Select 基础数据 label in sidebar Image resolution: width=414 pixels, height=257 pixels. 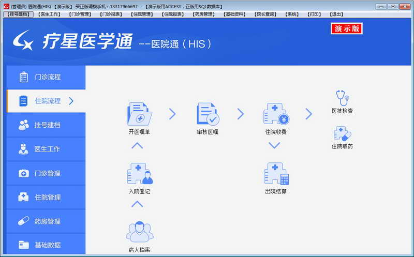[48, 245]
